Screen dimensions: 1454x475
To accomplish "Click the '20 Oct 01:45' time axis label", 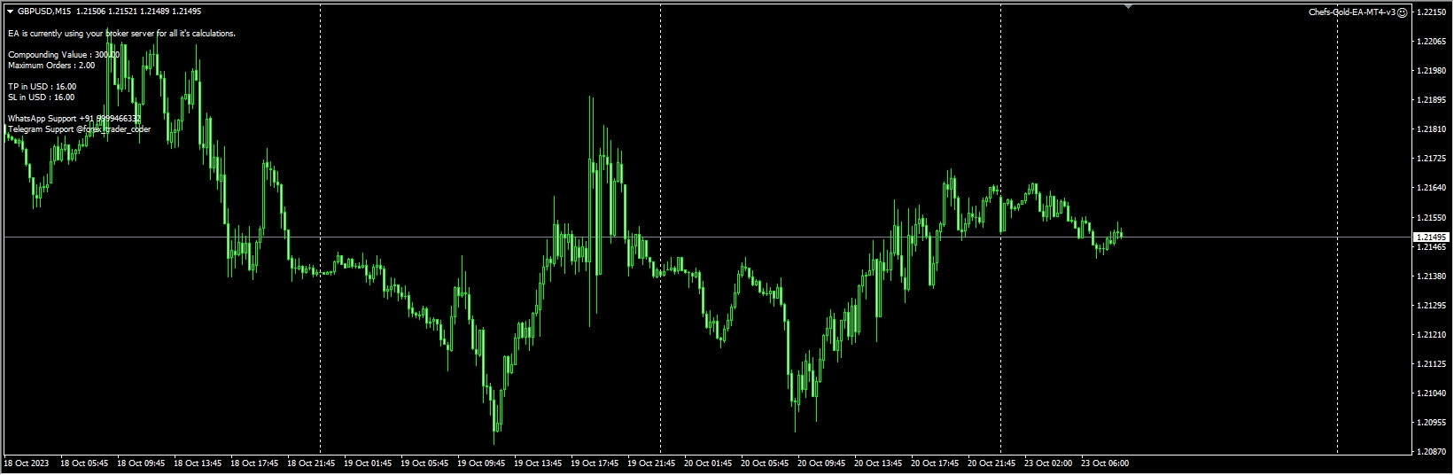I will [x=709, y=463].
